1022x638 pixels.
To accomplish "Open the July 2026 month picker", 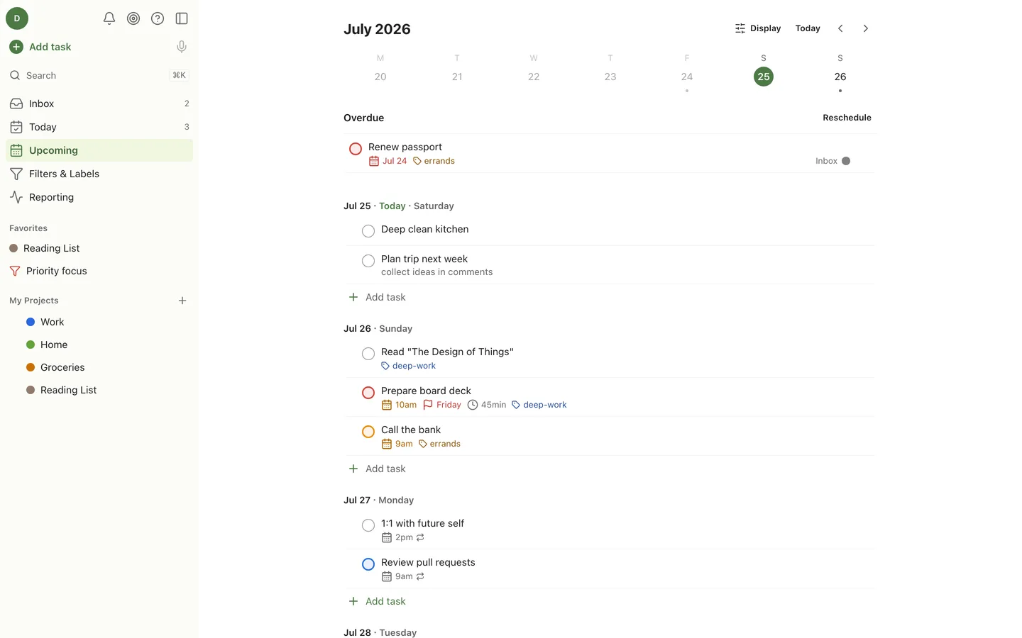I will pyautogui.click(x=377, y=29).
